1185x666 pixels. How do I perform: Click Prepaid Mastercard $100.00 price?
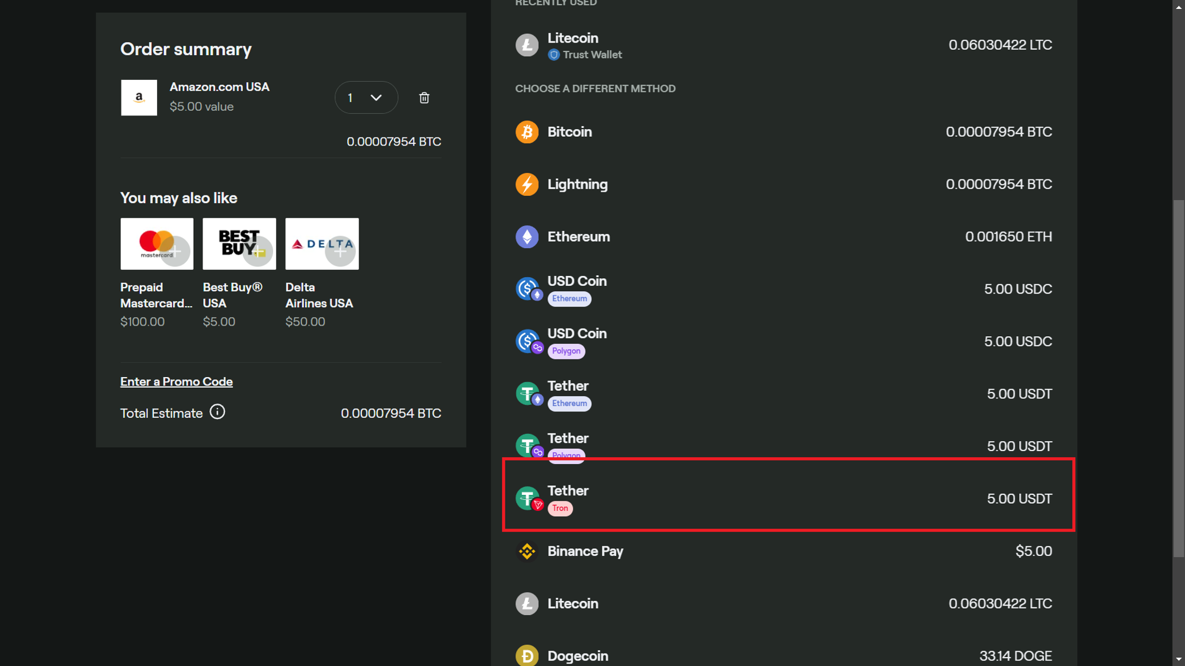tap(142, 321)
